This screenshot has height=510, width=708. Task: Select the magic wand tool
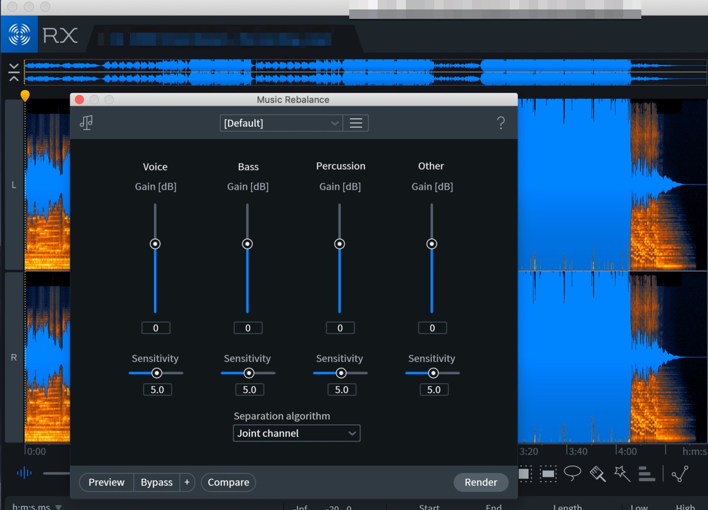tap(622, 473)
